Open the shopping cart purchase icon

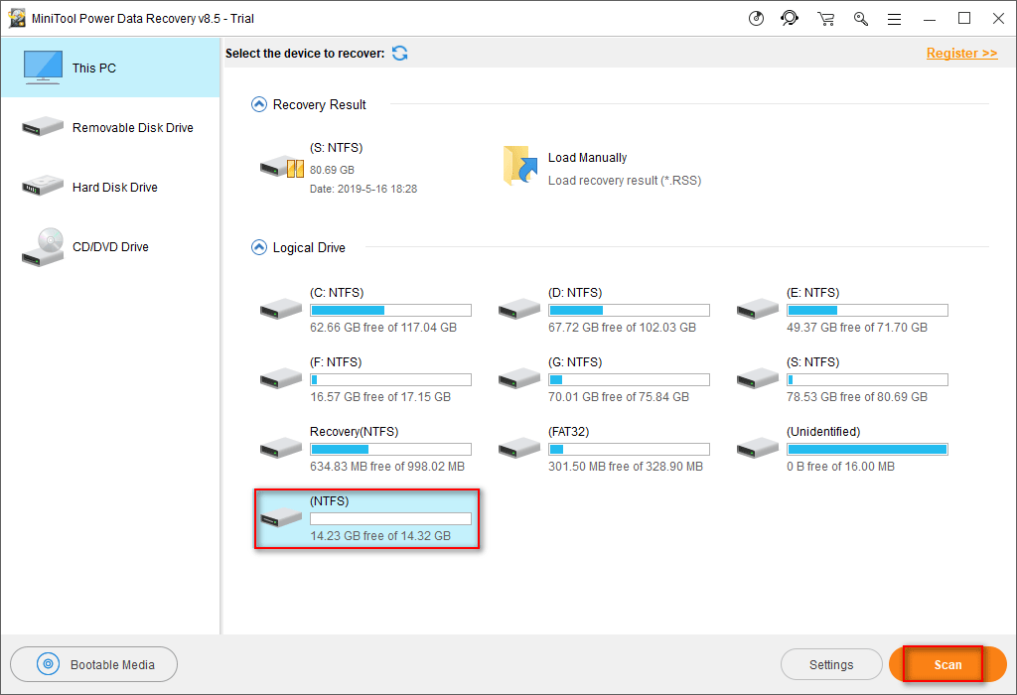[x=825, y=19]
